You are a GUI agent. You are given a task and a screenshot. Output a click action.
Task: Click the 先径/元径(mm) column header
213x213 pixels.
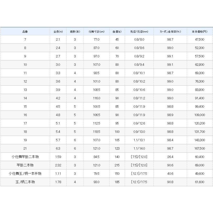tap(139, 31)
